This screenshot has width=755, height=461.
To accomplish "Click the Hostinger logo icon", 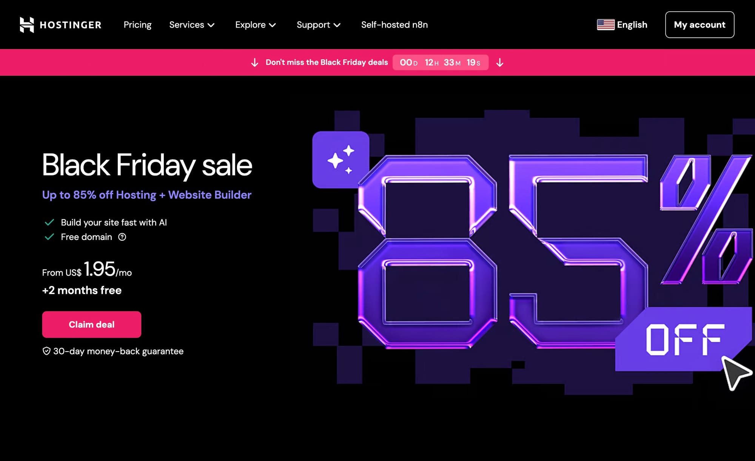I will pyautogui.click(x=27, y=25).
